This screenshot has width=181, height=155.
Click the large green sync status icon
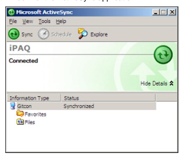coord(163,55)
